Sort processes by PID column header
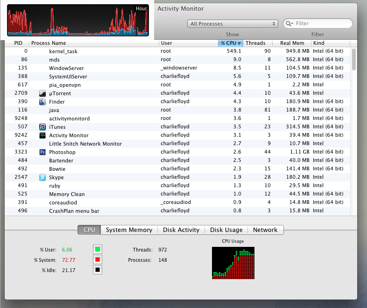This screenshot has height=308, width=367. [x=18, y=43]
